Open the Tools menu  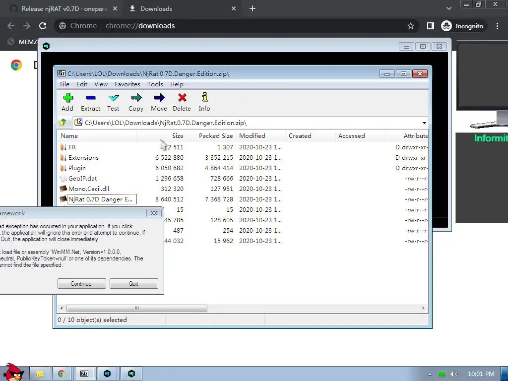155,84
